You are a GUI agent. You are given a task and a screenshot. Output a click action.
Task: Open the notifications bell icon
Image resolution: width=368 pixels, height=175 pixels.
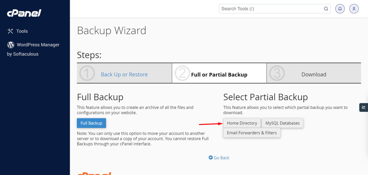[x=340, y=9]
